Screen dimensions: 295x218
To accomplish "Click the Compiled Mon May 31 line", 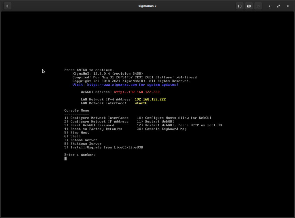I will (x=135, y=77).
